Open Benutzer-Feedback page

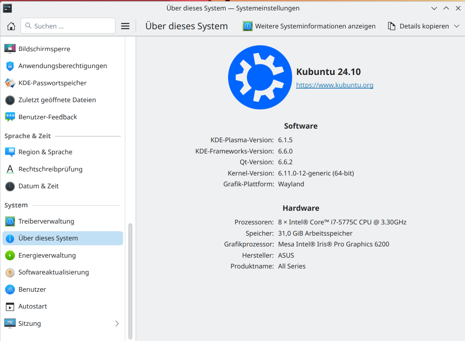[x=62, y=117]
